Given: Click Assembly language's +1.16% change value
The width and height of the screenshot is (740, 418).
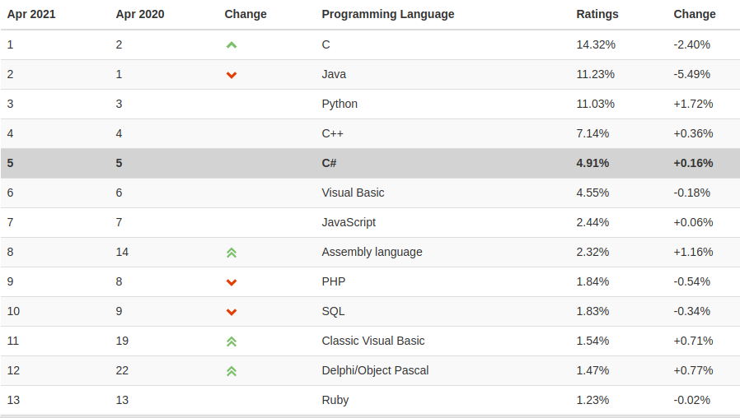Looking at the screenshot, I should [x=693, y=252].
